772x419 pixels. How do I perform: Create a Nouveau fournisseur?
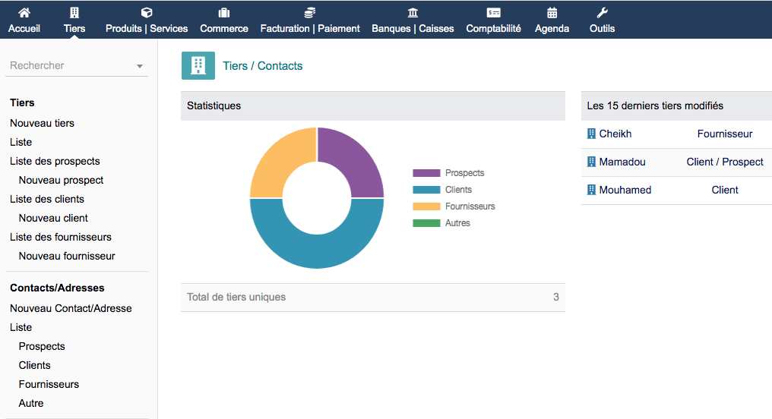click(x=67, y=256)
